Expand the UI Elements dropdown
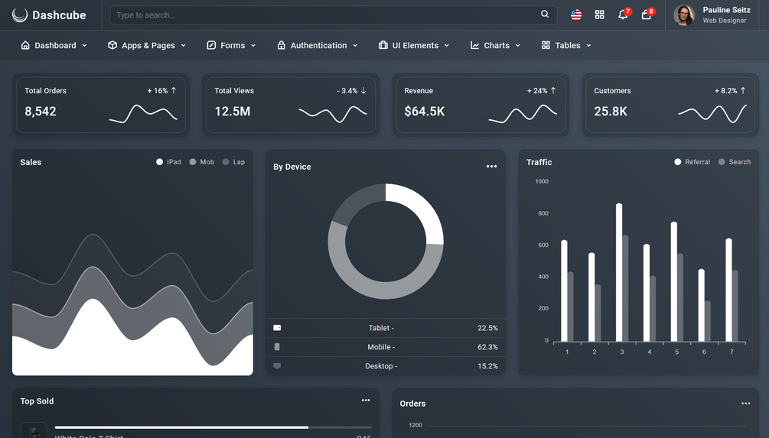This screenshot has height=438, width=769. tap(414, 45)
